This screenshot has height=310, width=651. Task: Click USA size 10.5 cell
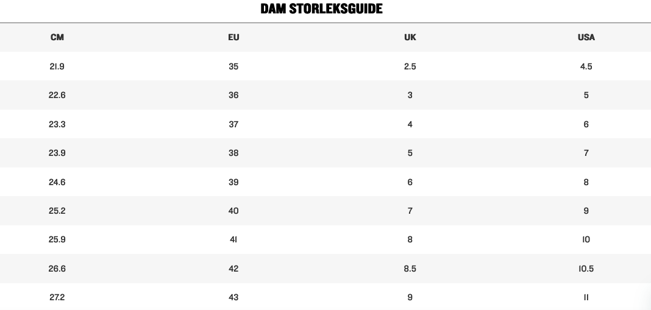586,269
